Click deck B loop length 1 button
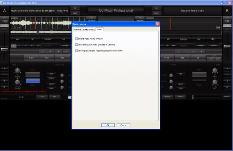The image size is (233, 151). 178,52
